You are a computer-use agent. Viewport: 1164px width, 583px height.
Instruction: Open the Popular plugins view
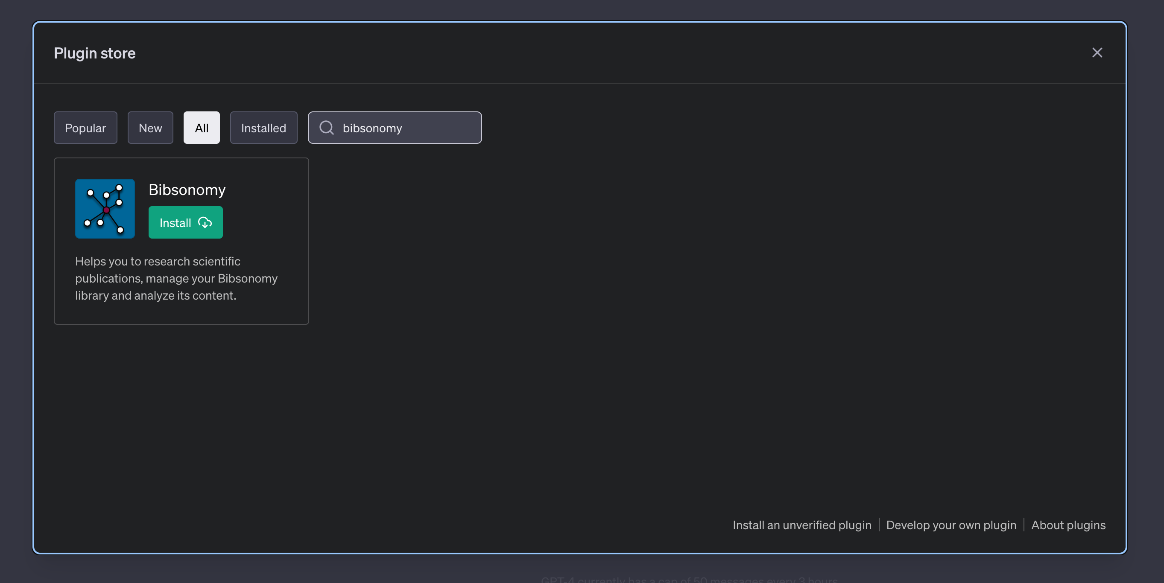(85, 127)
